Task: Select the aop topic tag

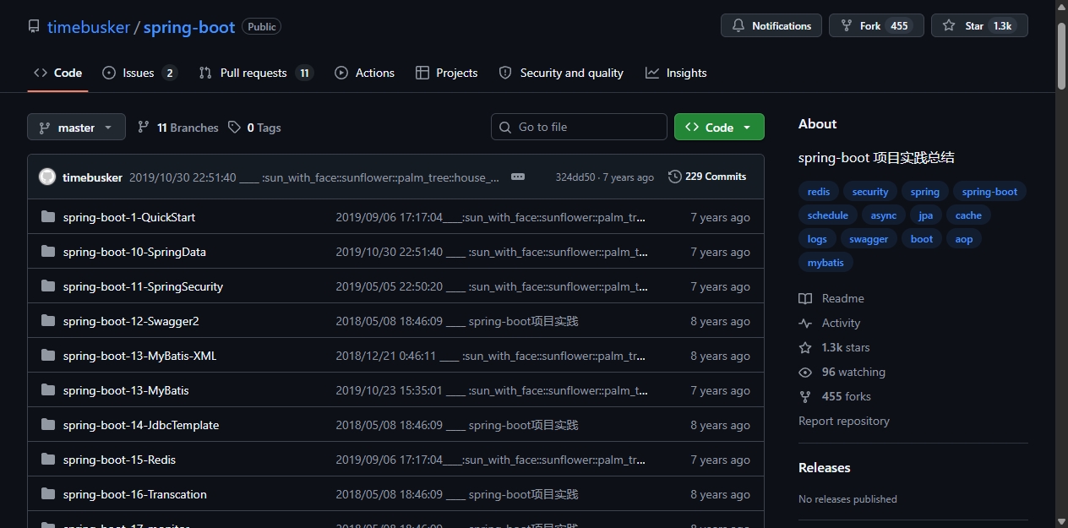Action: 964,239
